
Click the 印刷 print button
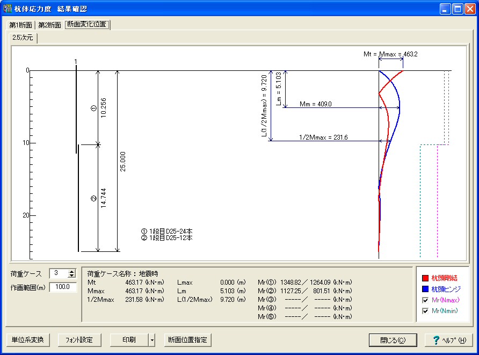[129, 340]
